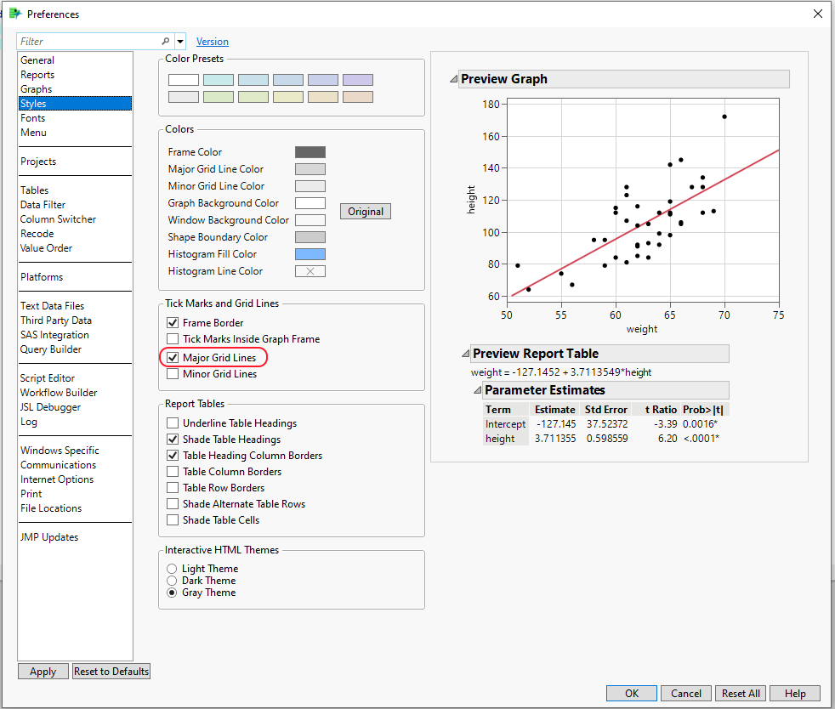Click the JMP logo in the title bar
Viewport: 835px width, 709px height.
[14, 14]
